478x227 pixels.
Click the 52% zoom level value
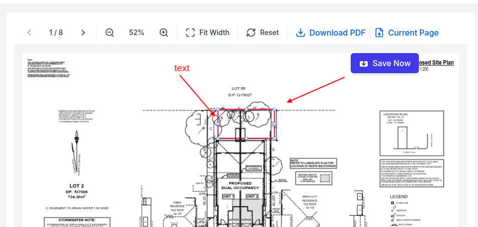click(x=136, y=33)
